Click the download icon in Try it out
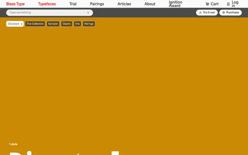This screenshot has height=155, width=248. click(200, 12)
